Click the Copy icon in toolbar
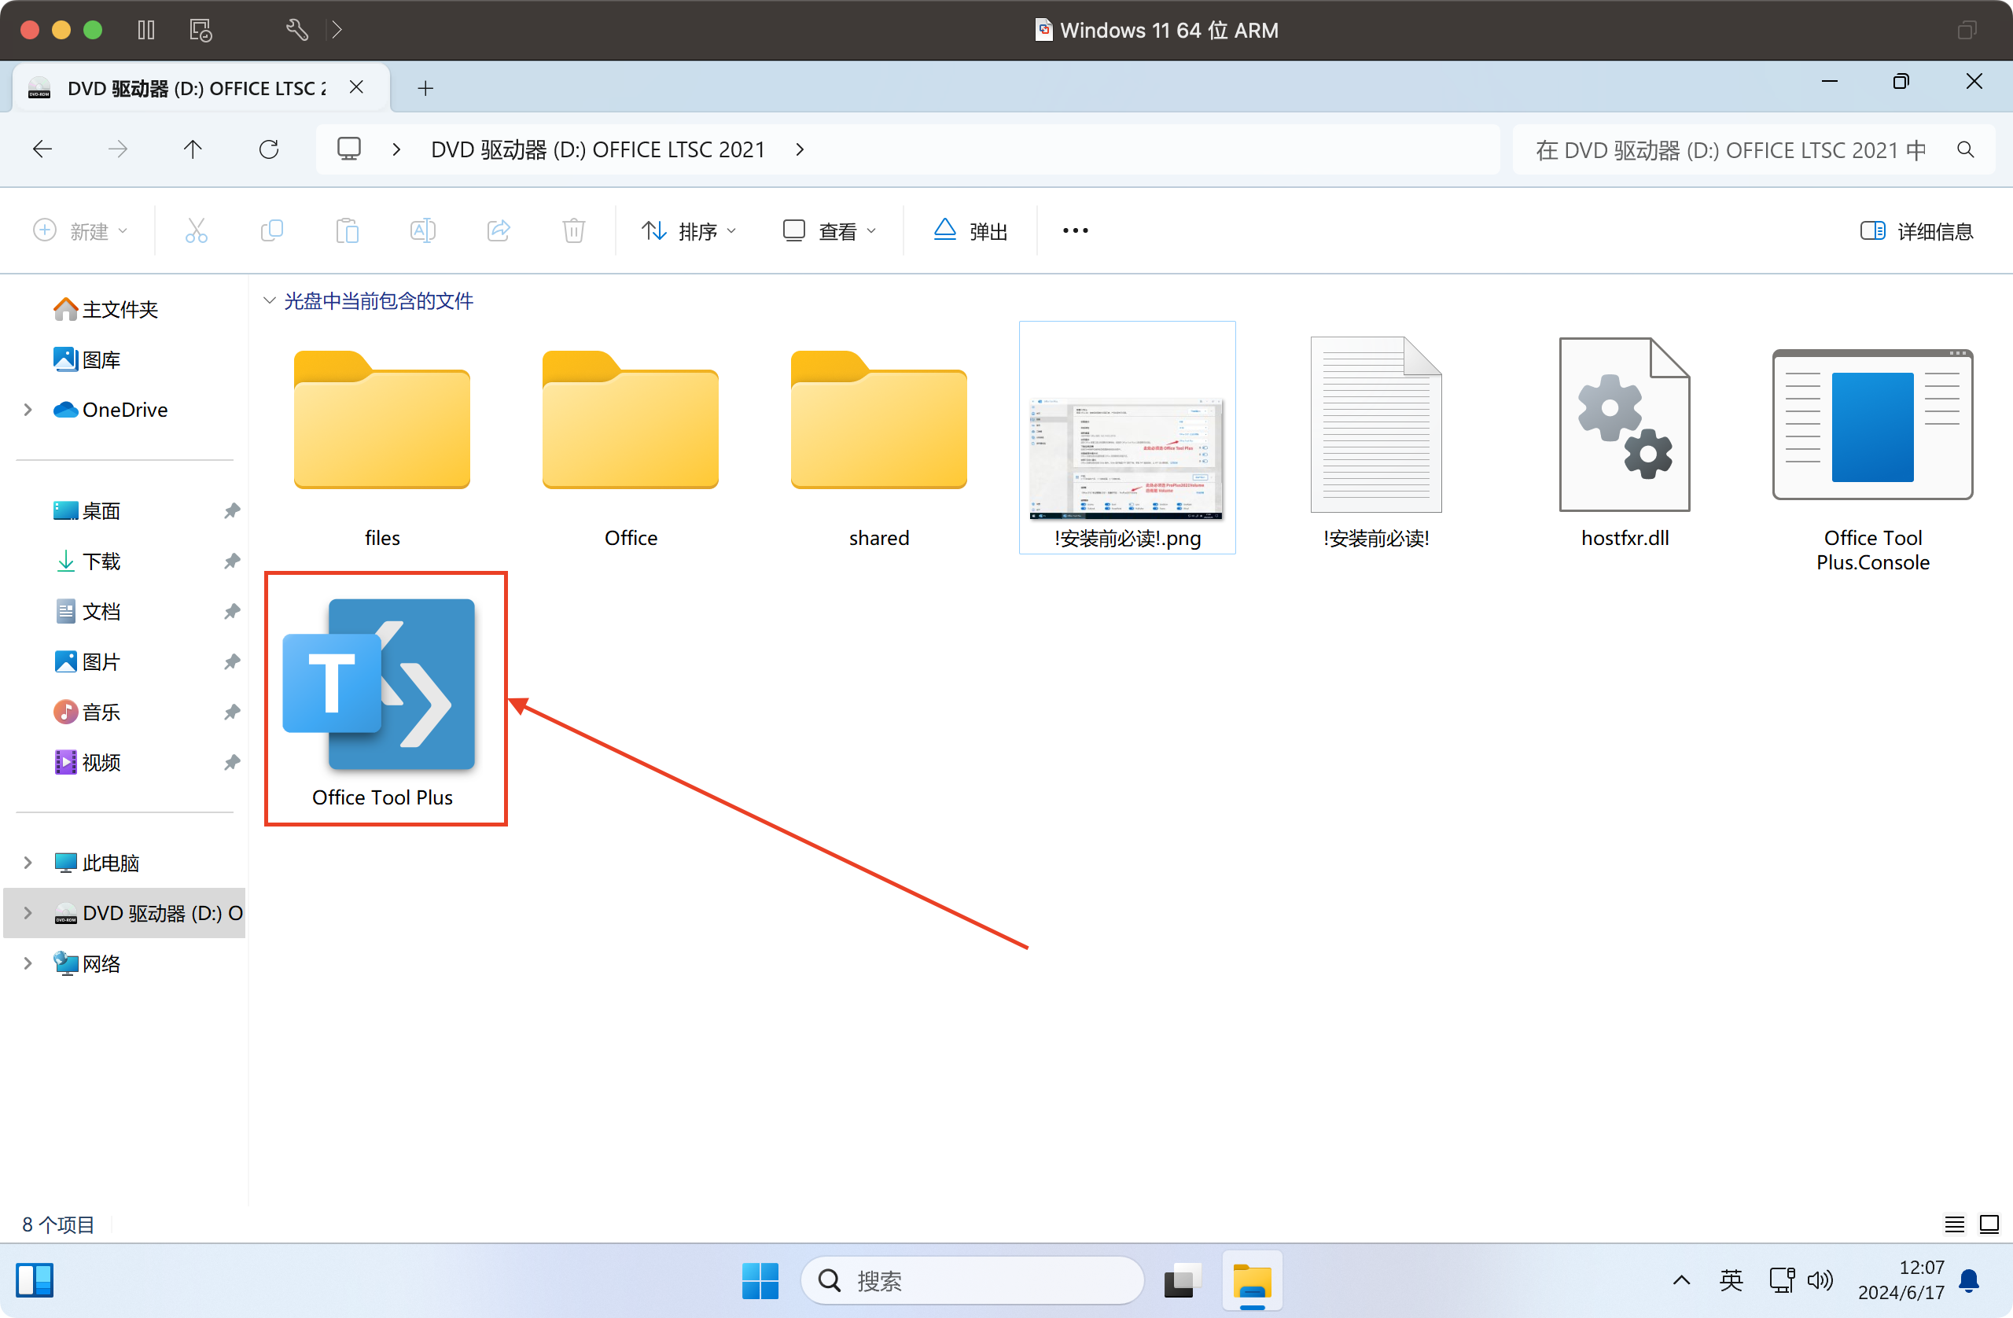Screen dimensions: 2013x1318 point(271,230)
